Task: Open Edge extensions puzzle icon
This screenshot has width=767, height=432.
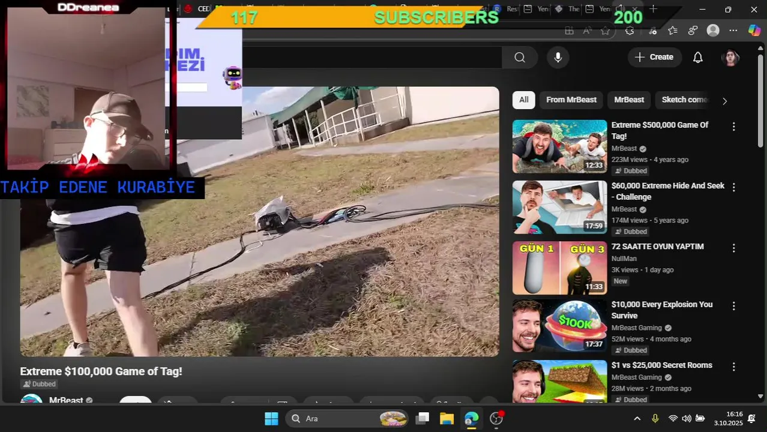Action: (630, 31)
